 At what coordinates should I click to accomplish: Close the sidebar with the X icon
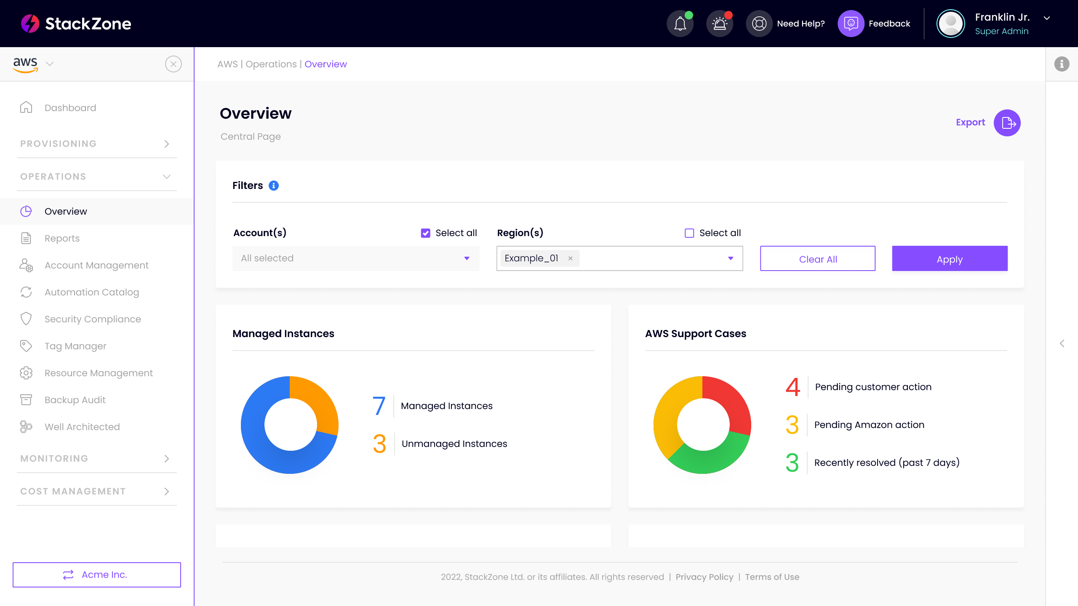173,64
